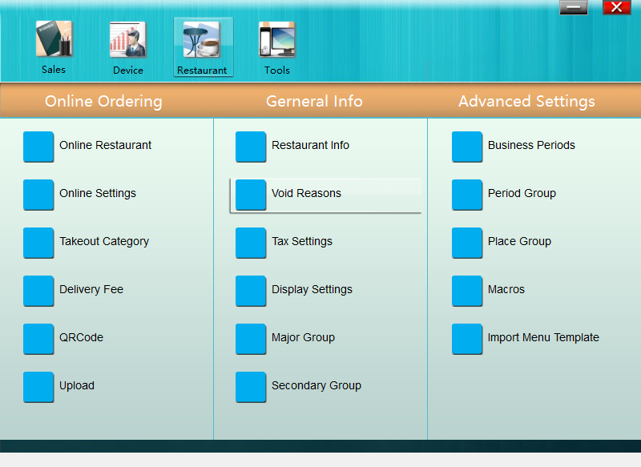Open Major Group
The image size is (641, 467).
304,337
